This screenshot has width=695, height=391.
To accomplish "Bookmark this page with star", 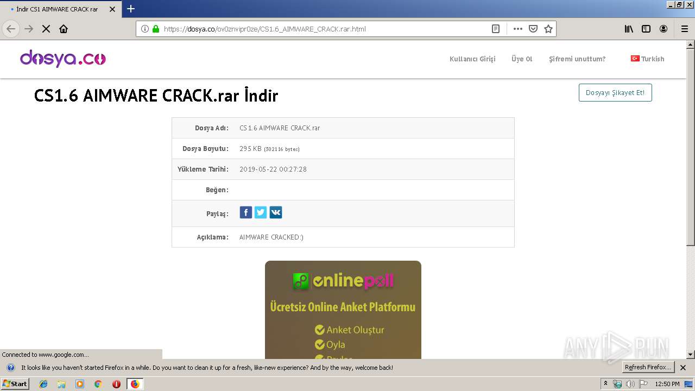I will coord(548,29).
